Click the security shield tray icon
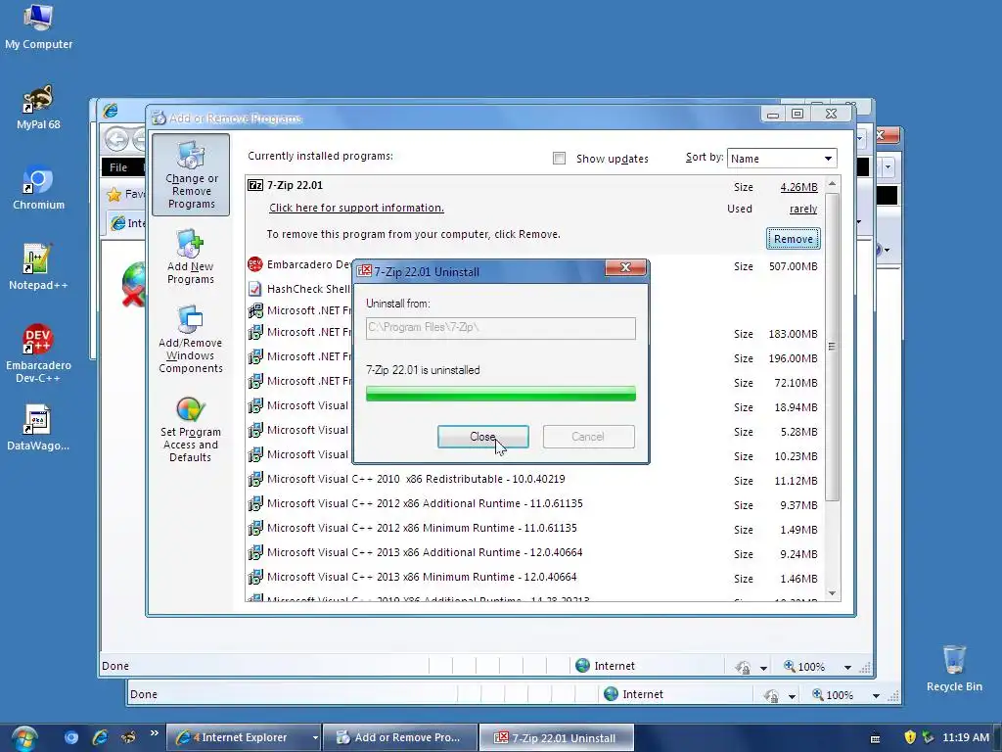This screenshot has height=752, width=1002. pos(910,737)
